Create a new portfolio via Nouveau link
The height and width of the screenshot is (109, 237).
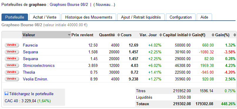104,4
